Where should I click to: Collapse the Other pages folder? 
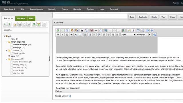7,59
